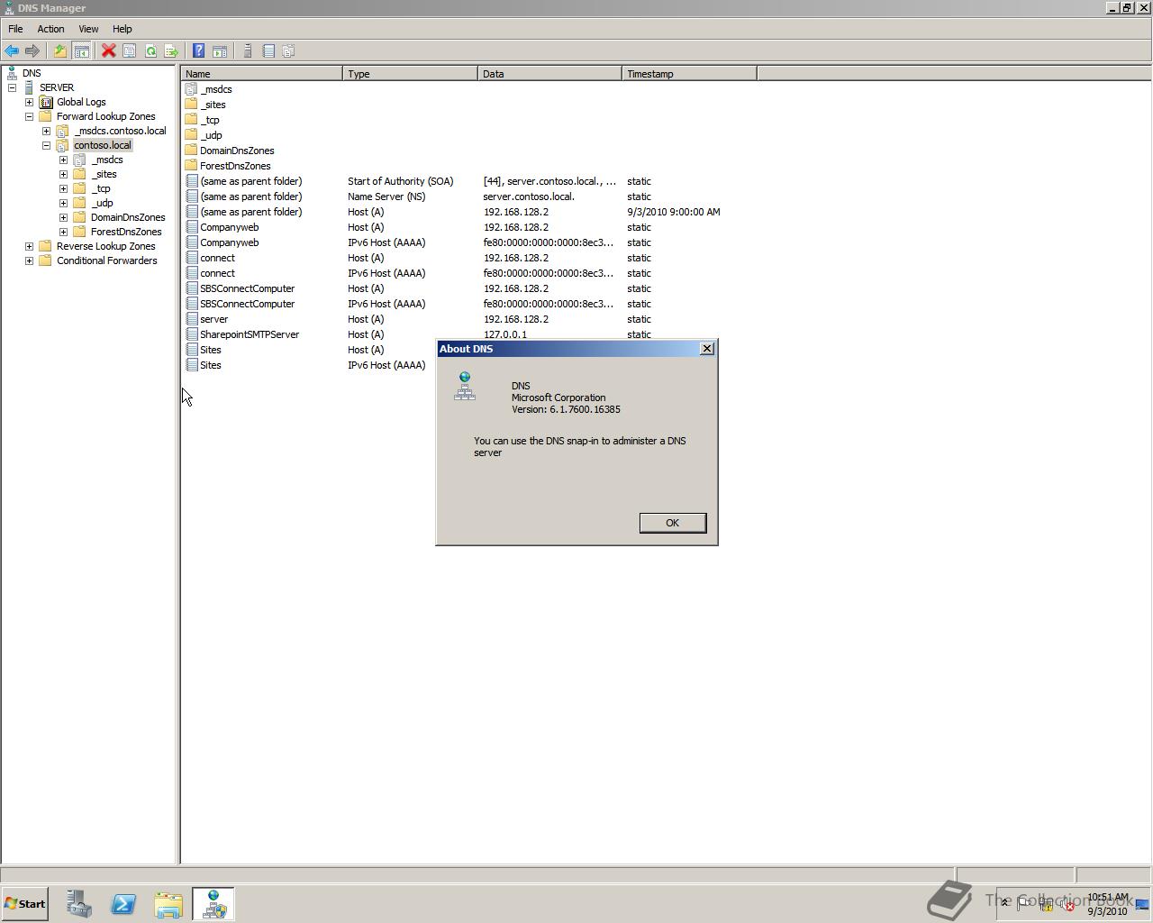Click the DNS Manager taskbar button
Image resolution: width=1153 pixels, height=923 pixels.
click(213, 904)
